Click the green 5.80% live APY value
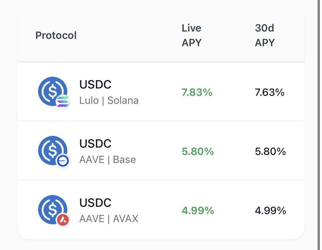Image resolution: width=322 pixels, height=250 pixels. pyautogui.click(x=198, y=152)
